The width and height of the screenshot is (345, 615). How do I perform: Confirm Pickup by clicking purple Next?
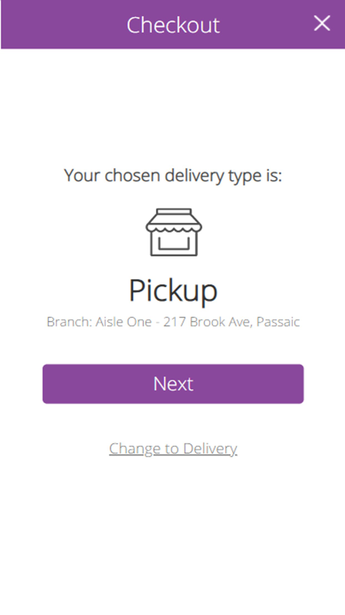coord(173,384)
